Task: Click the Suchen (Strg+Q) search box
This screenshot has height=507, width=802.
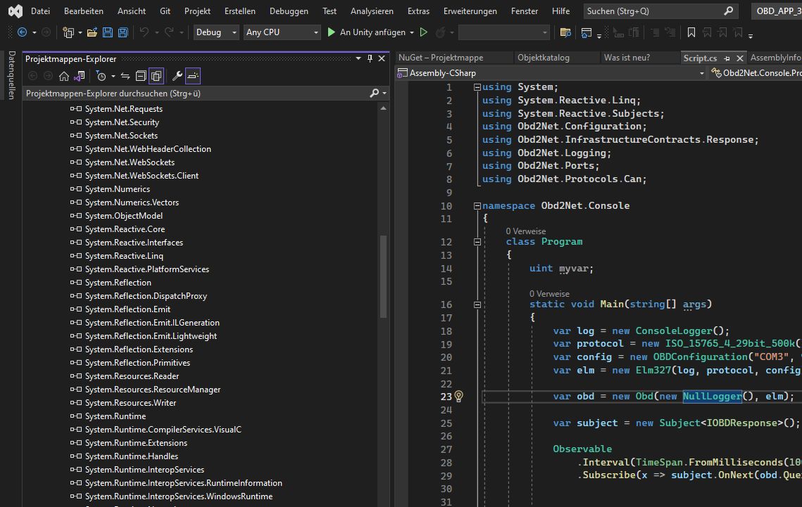Action: coord(653,11)
